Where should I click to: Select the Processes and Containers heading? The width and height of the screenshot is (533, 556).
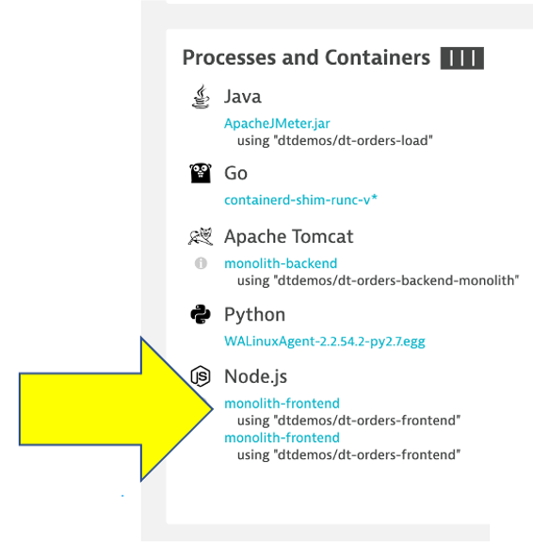[306, 57]
